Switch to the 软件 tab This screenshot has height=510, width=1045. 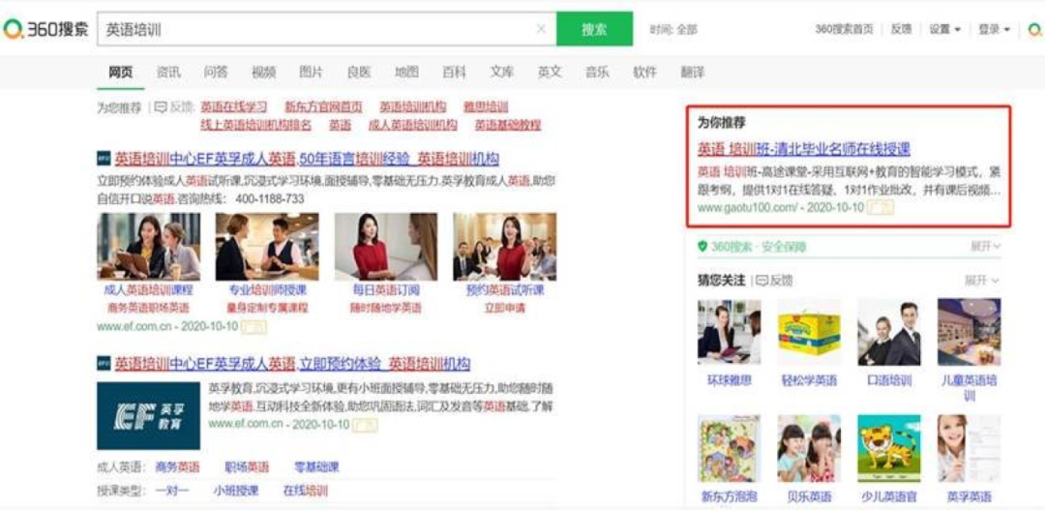tap(644, 73)
